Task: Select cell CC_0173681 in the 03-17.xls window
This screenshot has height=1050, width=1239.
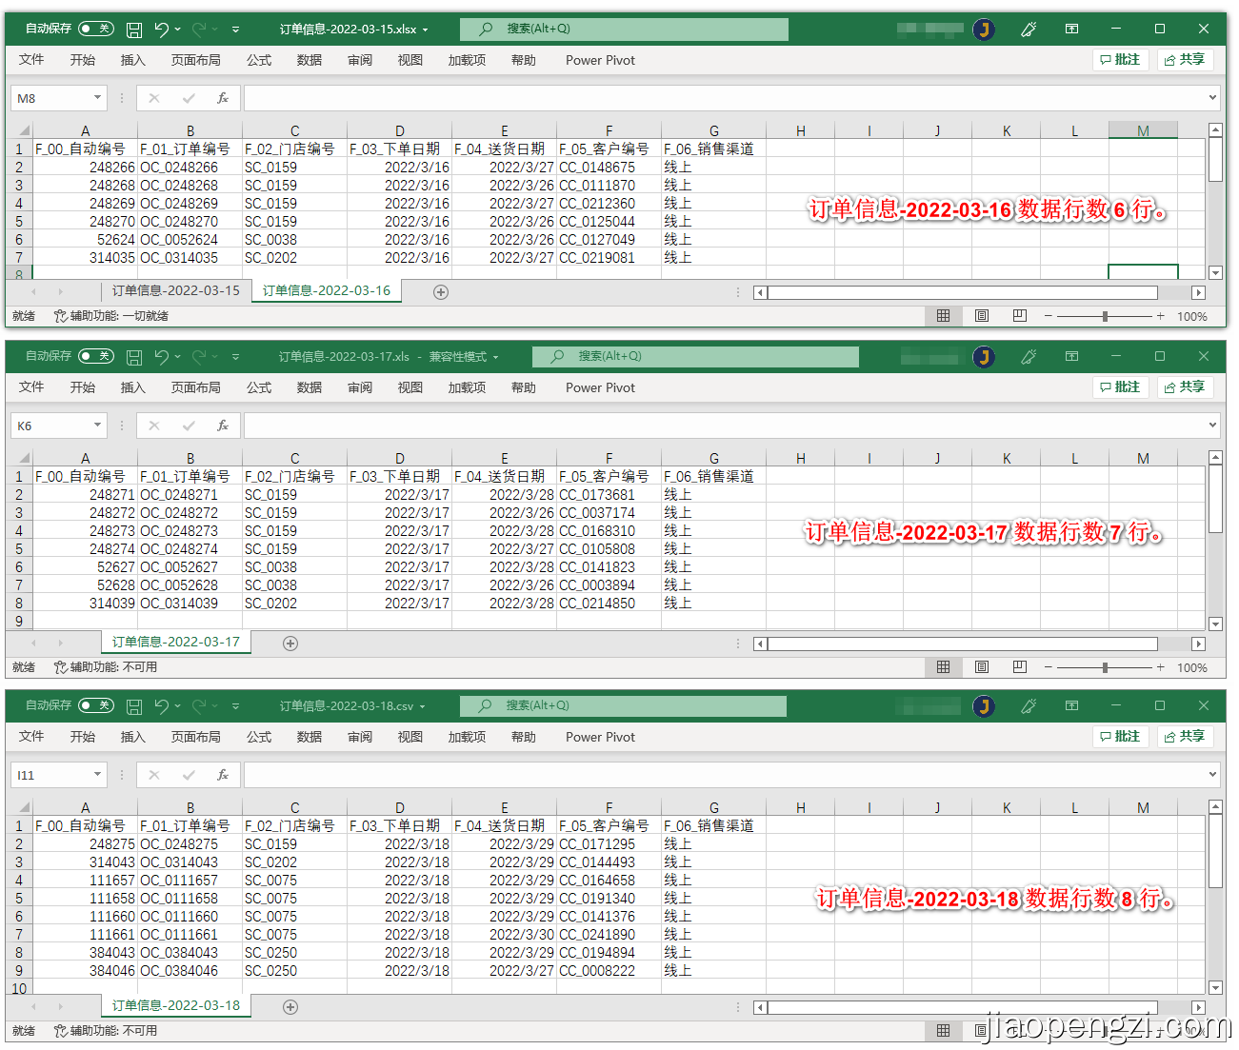Action: [x=609, y=495]
